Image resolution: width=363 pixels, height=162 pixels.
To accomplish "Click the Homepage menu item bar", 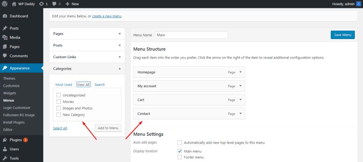I will (189, 72).
